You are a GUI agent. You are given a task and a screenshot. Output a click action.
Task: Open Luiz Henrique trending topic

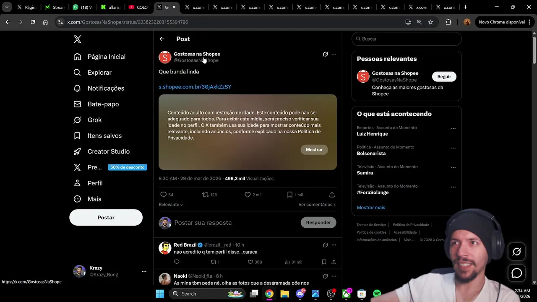[x=372, y=134]
